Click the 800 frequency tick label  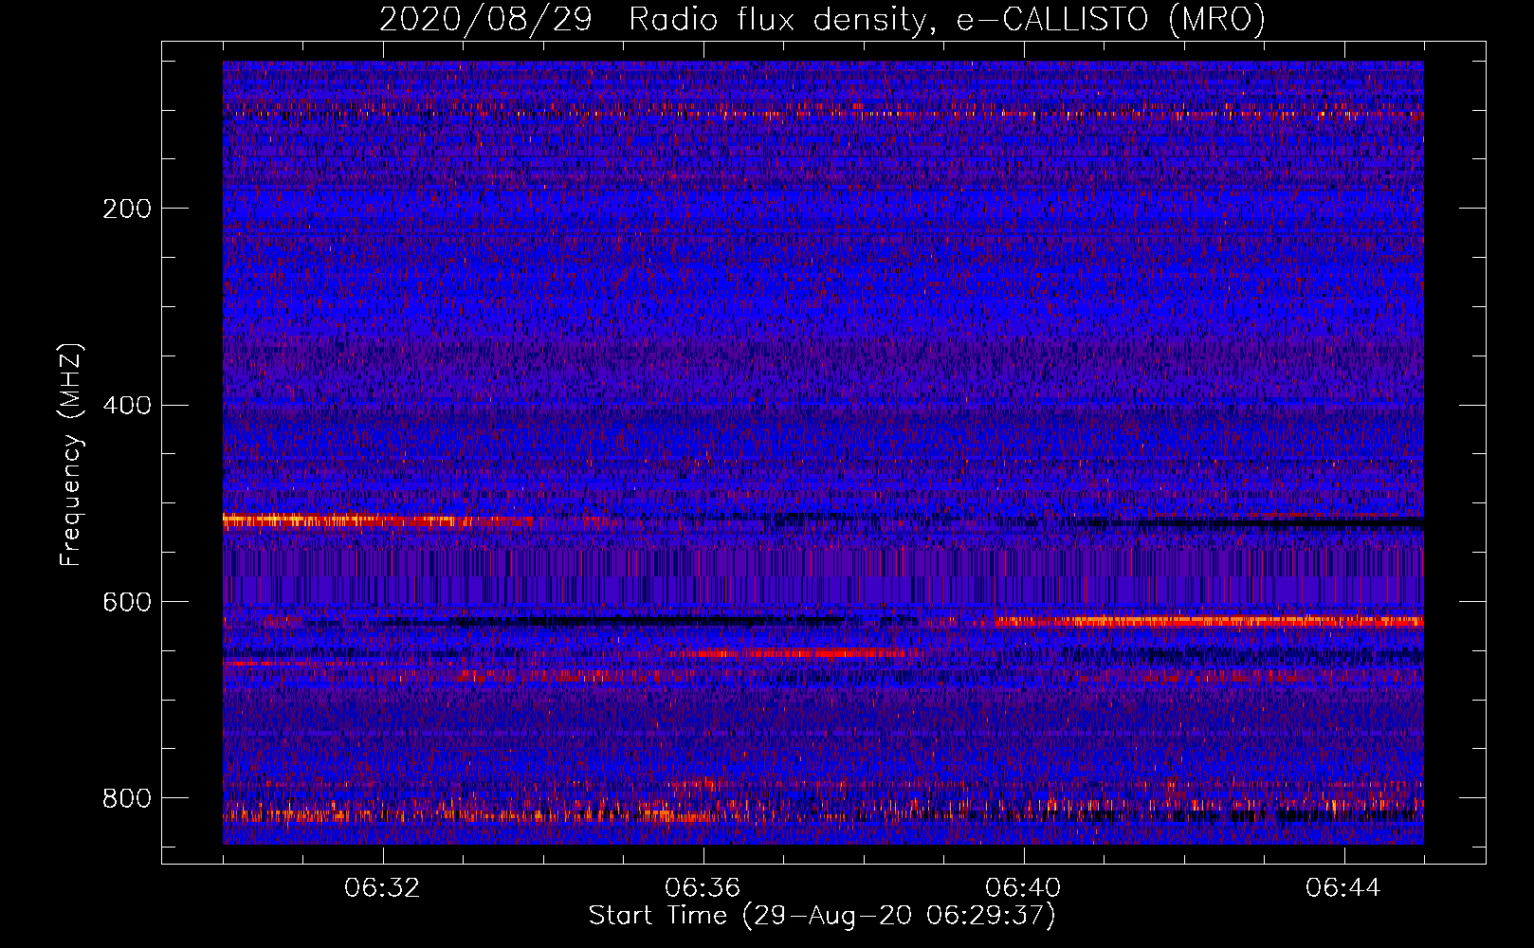pos(126,798)
